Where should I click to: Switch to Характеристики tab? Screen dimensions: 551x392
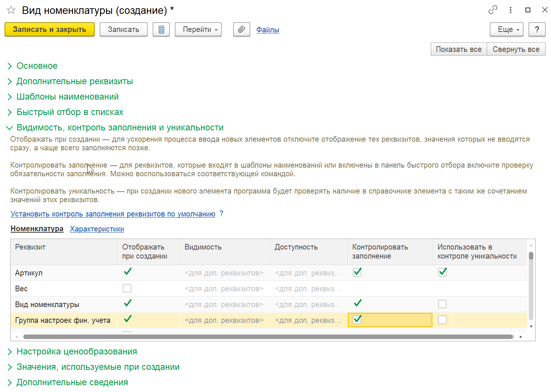click(x=97, y=229)
